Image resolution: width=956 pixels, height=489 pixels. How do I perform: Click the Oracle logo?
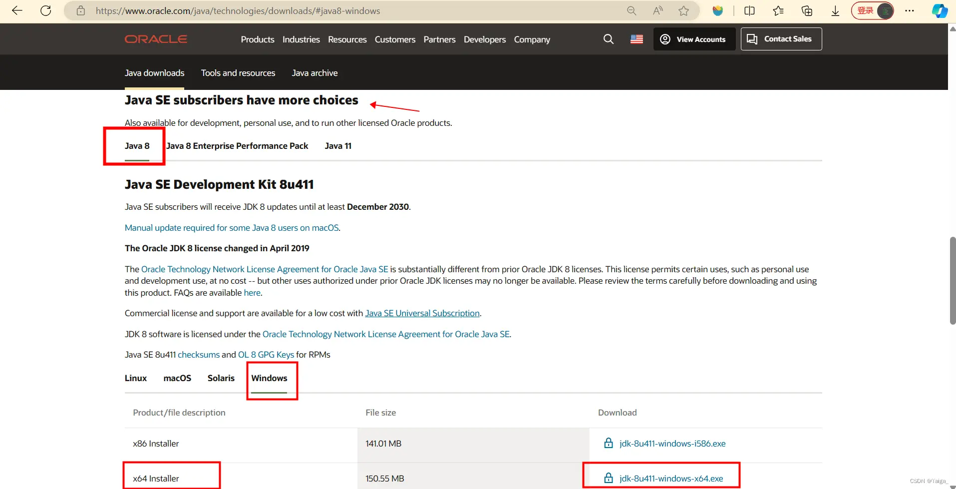click(156, 39)
